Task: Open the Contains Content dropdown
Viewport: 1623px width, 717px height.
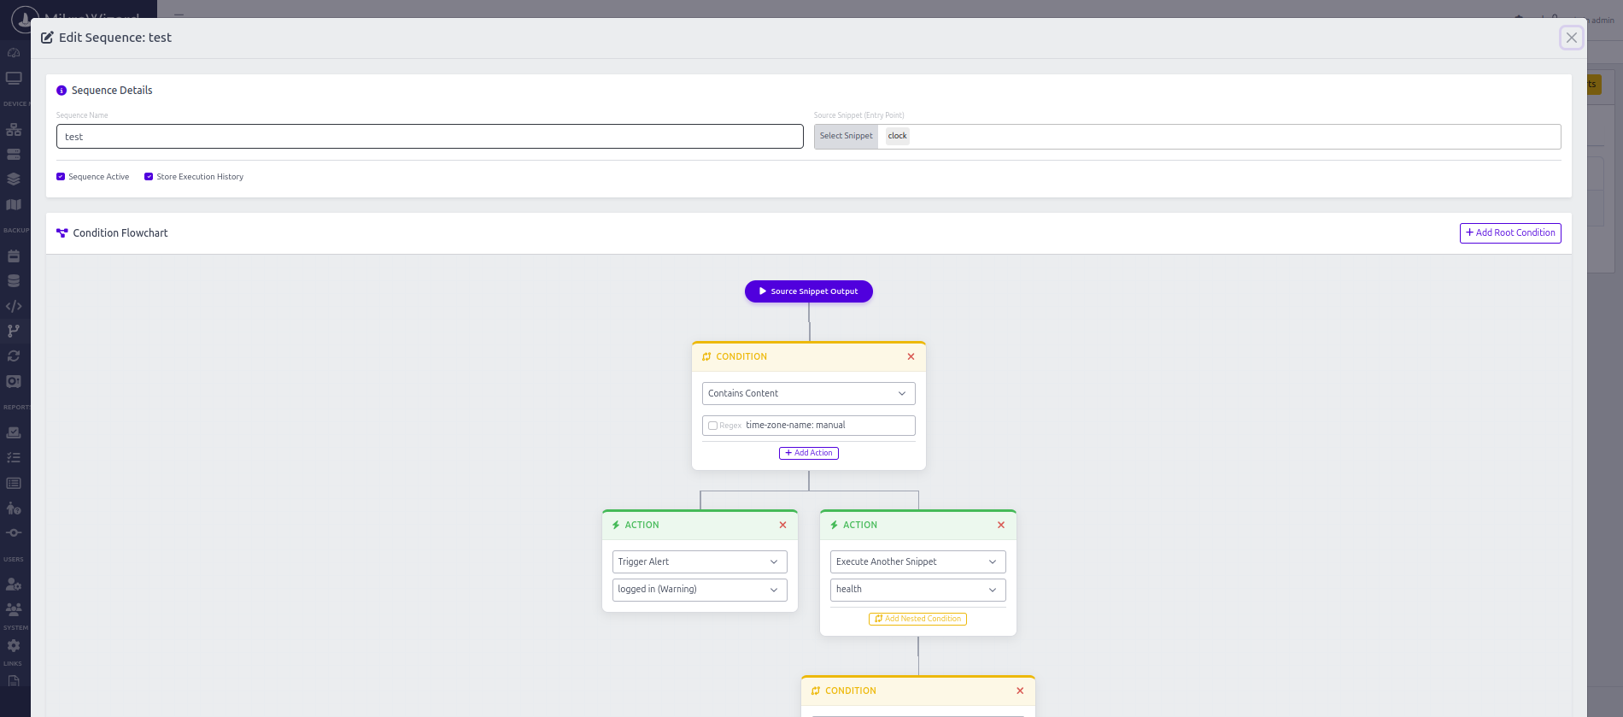Action: click(808, 394)
